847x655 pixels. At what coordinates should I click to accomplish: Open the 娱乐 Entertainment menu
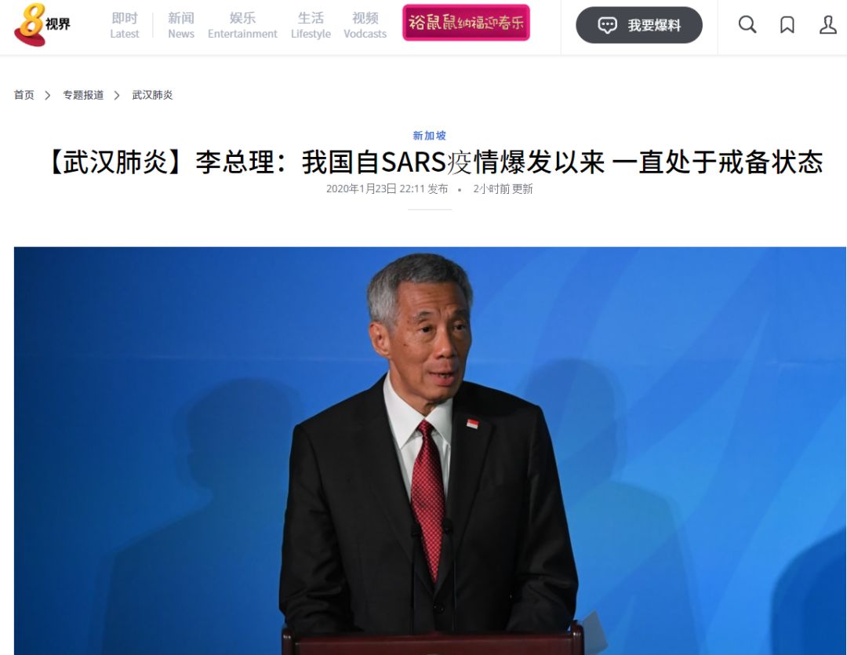pos(242,25)
